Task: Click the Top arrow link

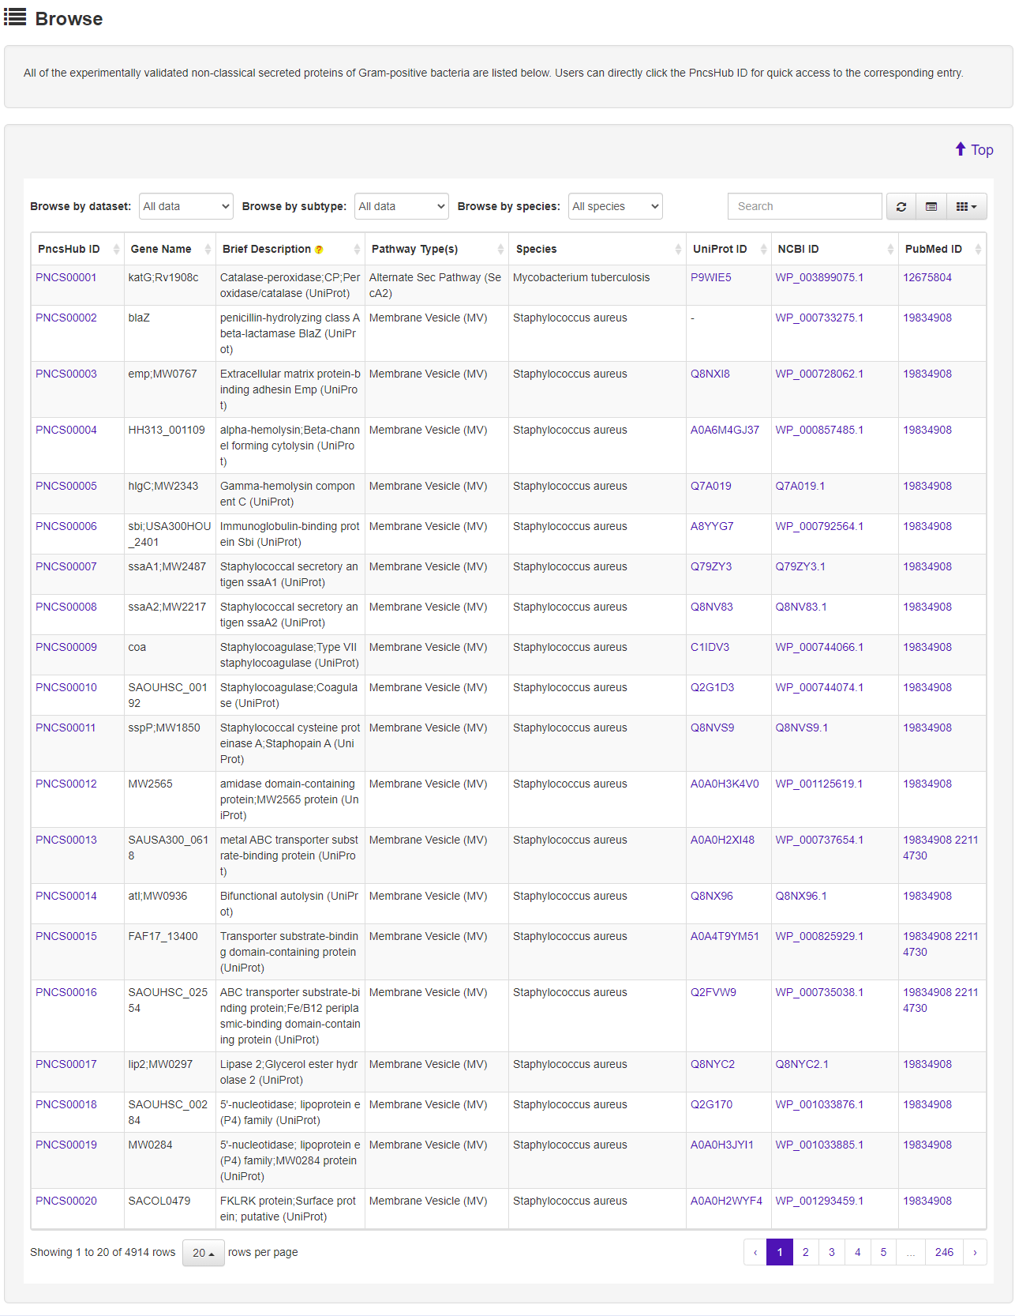Action: (x=974, y=149)
